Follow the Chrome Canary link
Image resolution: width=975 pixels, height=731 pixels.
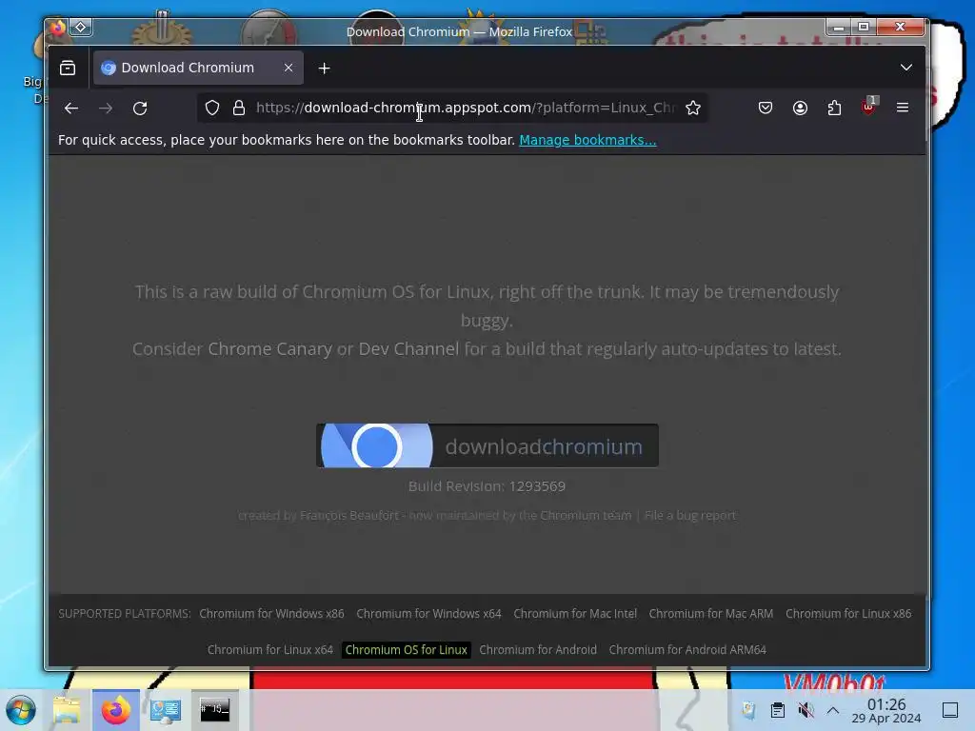click(269, 348)
